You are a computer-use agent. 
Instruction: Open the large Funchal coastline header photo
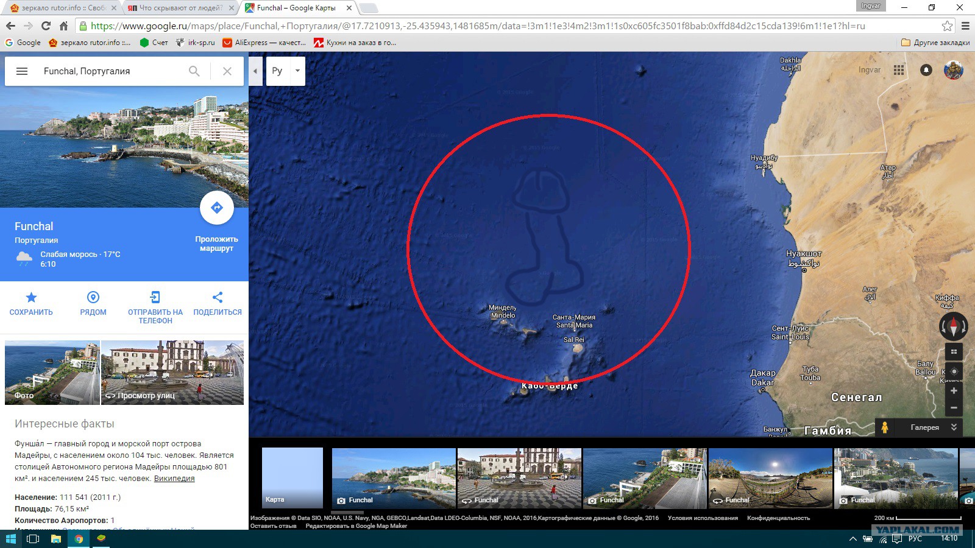click(124, 147)
